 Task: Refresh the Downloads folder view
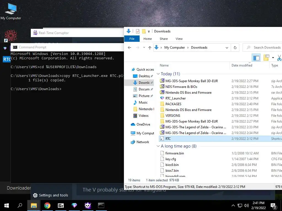(235, 48)
